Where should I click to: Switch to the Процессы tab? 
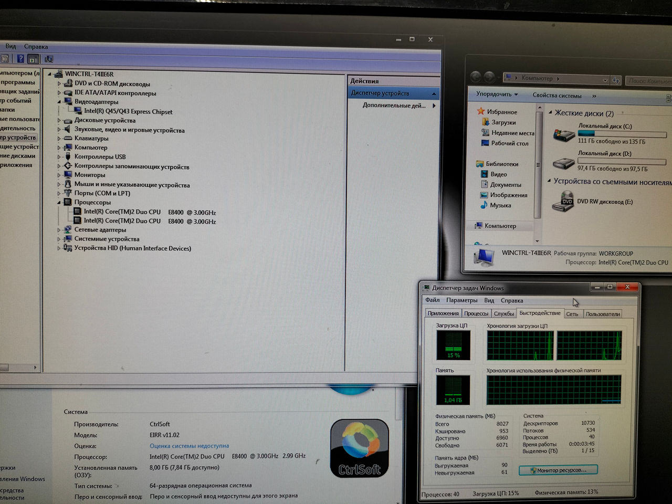click(476, 313)
